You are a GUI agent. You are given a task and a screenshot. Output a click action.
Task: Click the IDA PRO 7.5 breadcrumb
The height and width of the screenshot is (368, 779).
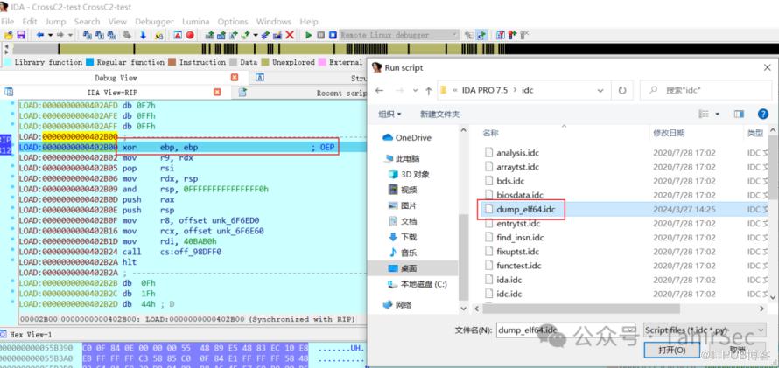click(x=486, y=91)
